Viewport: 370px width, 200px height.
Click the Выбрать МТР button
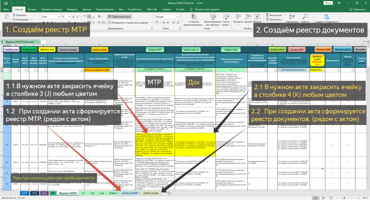click(155, 50)
